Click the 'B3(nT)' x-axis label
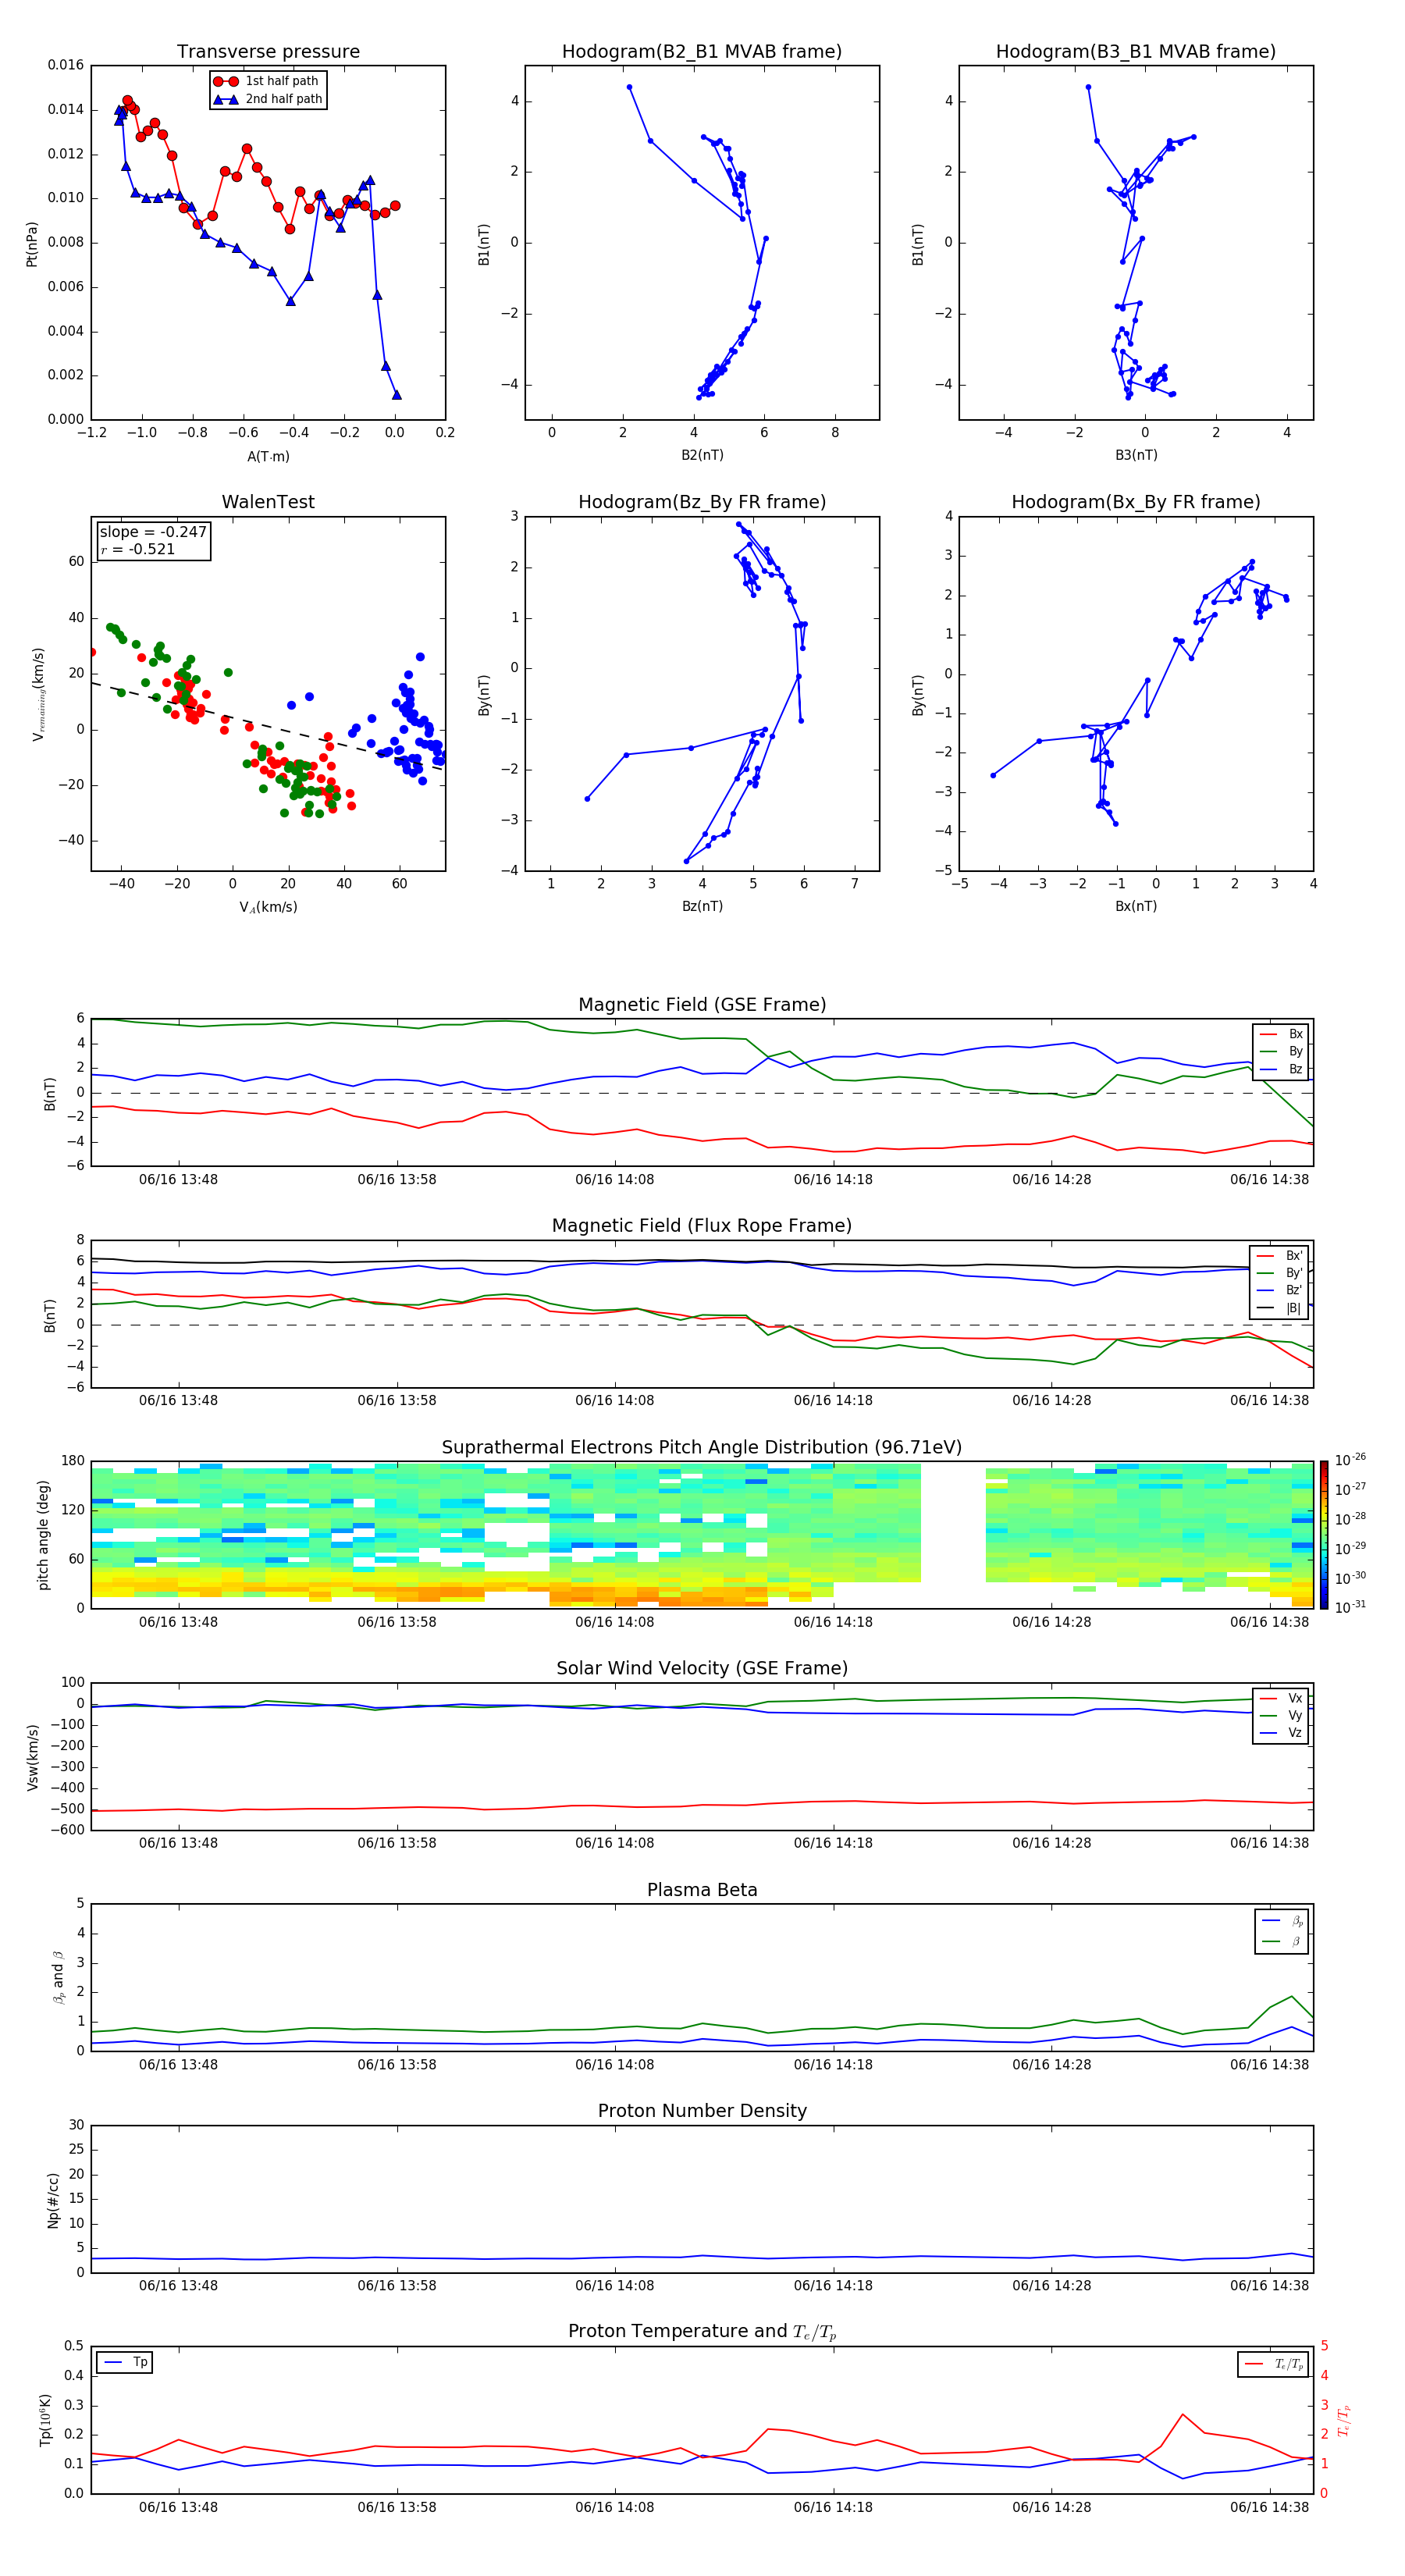Screen dimensions: 1405x2576 (1136, 455)
